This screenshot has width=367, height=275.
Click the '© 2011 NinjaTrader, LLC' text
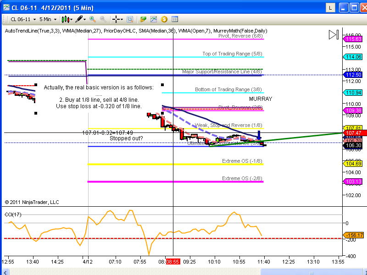(x=32, y=202)
